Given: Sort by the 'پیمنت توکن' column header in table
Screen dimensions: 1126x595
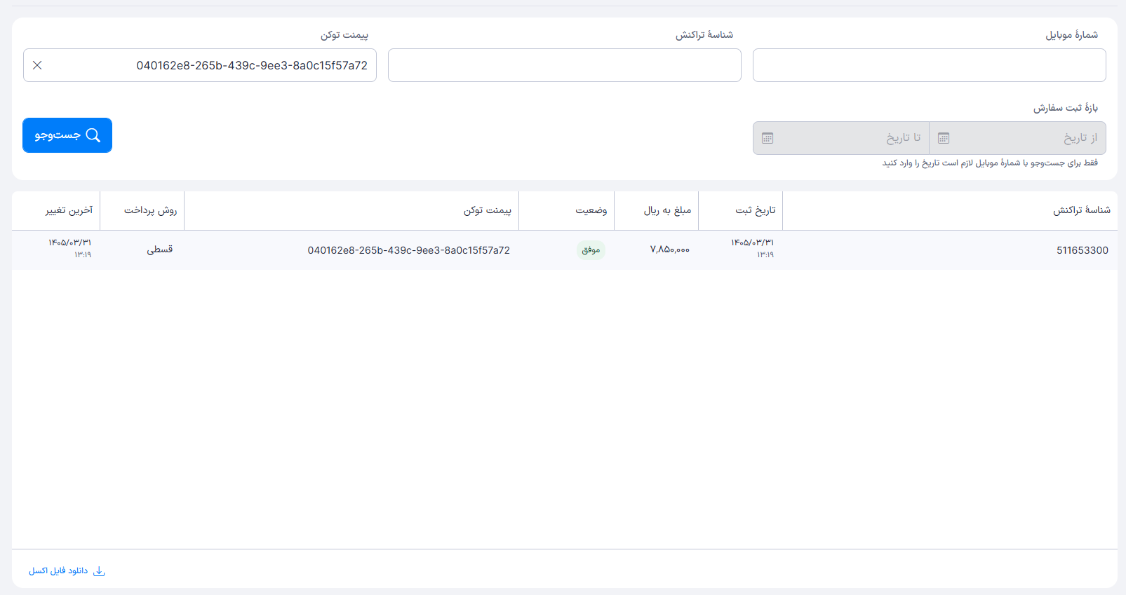Looking at the screenshot, I should click(488, 210).
